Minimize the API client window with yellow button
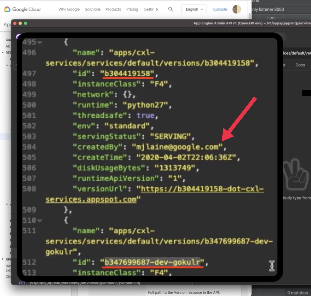Image resolution: width=311 pixels, height=296 pixels. (20, 23)
